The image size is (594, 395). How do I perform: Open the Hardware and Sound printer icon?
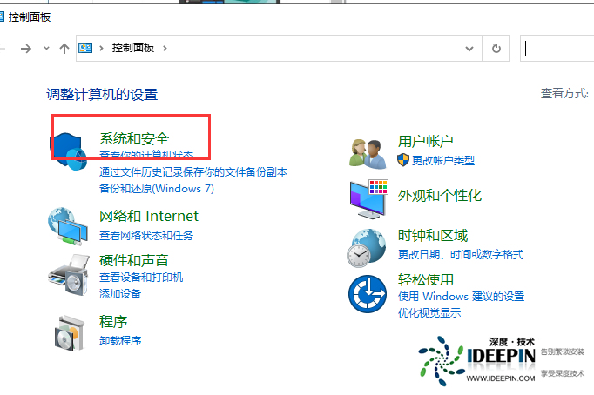click(x=69, y=275)
